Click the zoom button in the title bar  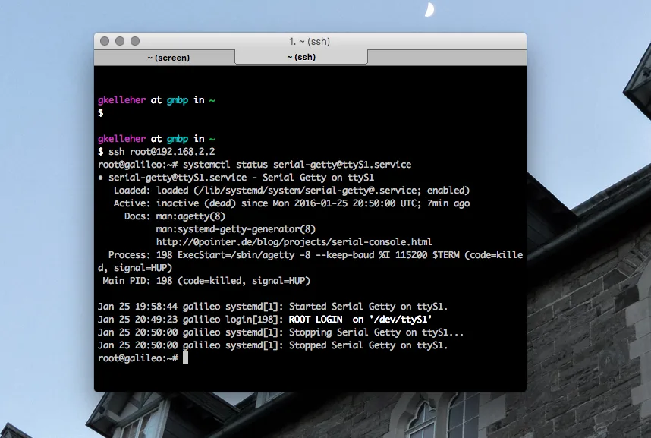point(135,41)
